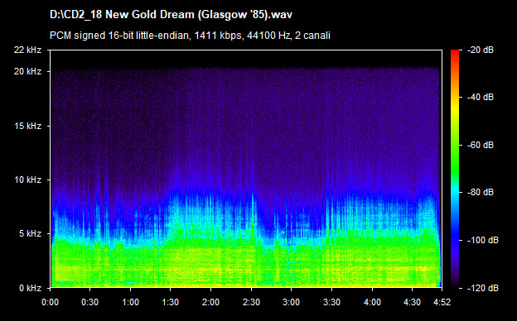Click the PCM signed 16-bit format description

[x=190, y=36]
